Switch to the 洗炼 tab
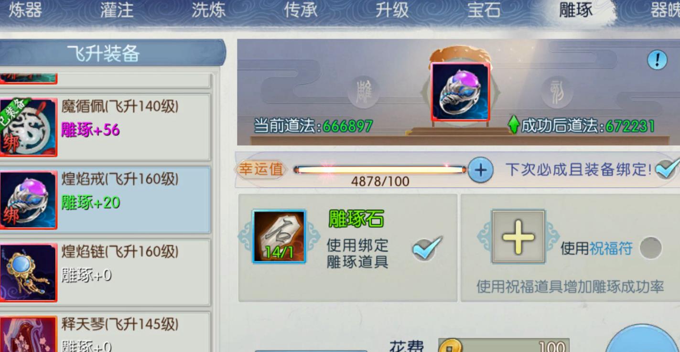 pos(208,11)
